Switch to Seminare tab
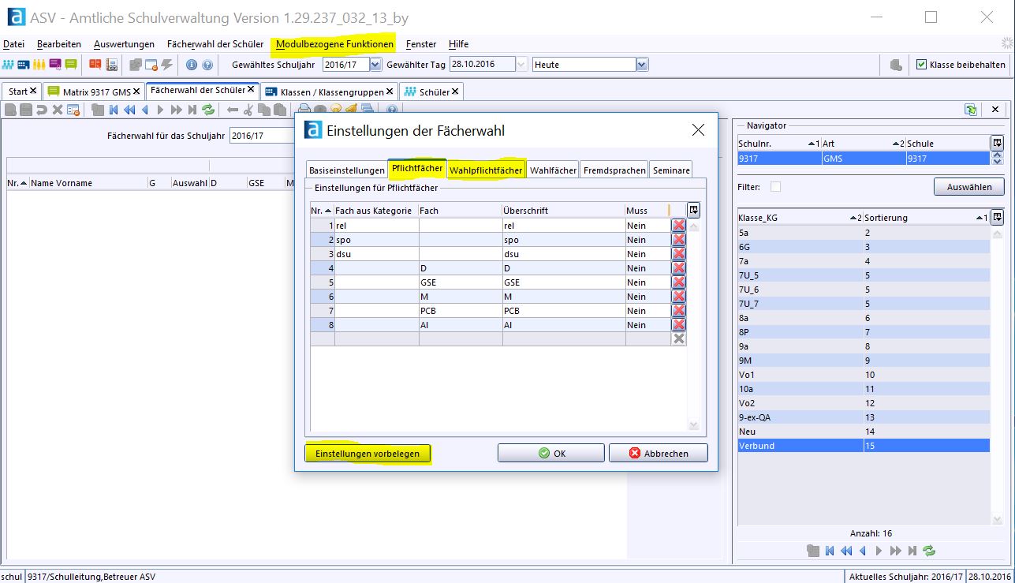Image resolution: width=1015 pixels, height=583 pixels. [x=671, y=170]
